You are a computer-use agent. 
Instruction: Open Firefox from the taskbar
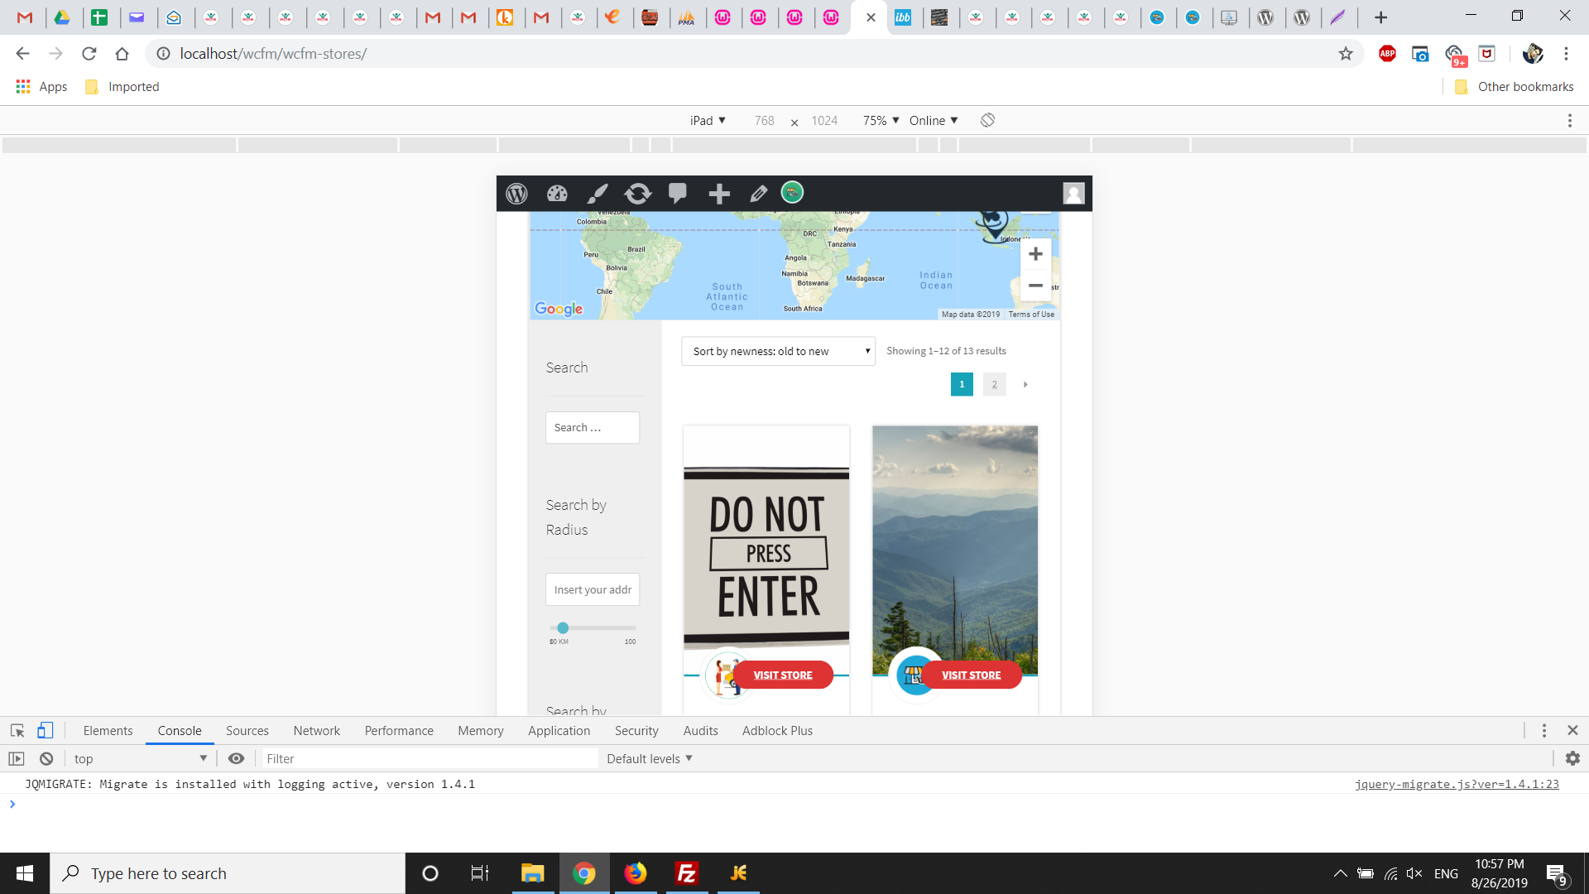[636, 873]
